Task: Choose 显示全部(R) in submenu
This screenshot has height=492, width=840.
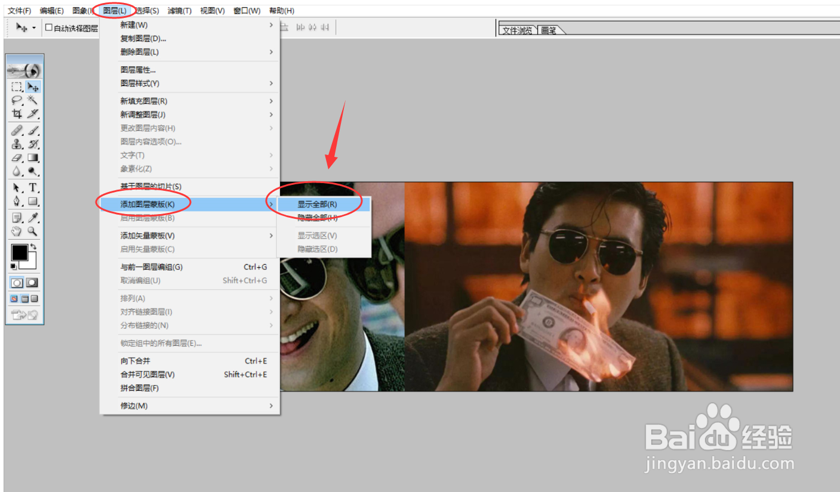Action: [x=324, y=205]
